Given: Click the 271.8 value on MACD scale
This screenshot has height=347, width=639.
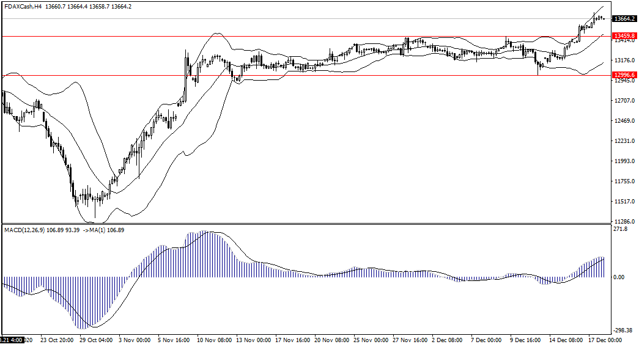Looking at the screenshot, I should tap(620, 229).
